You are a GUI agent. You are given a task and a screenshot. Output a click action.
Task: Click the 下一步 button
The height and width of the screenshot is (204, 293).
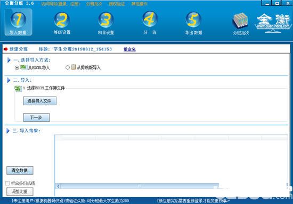click(x=36, y=117)
